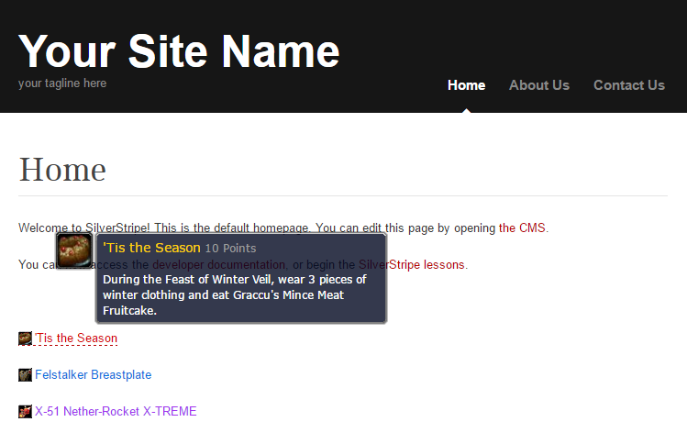Open the CMS link
Image resolution: width=687 pixels, height=444 pixels.
(x=522, y=228)
